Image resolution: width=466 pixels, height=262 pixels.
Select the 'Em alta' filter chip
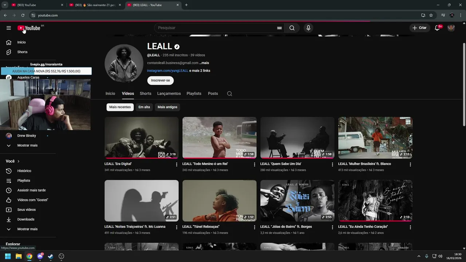pos(144,107)
